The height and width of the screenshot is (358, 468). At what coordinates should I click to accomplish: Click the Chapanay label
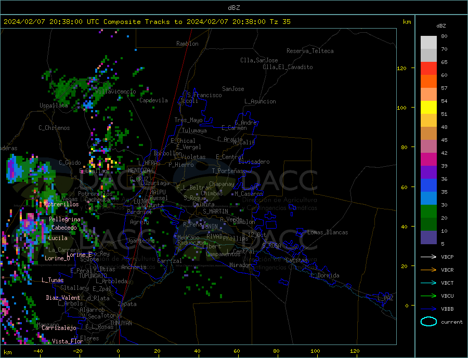point(222,184)
